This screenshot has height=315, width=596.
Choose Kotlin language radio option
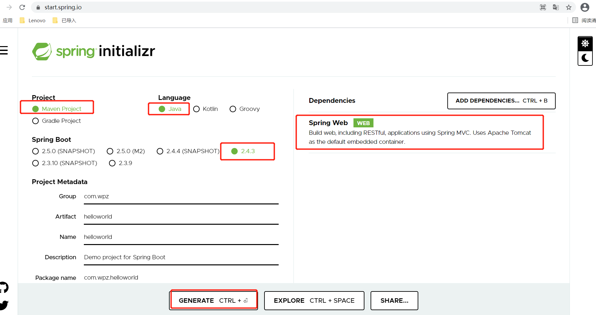point(205,109)
